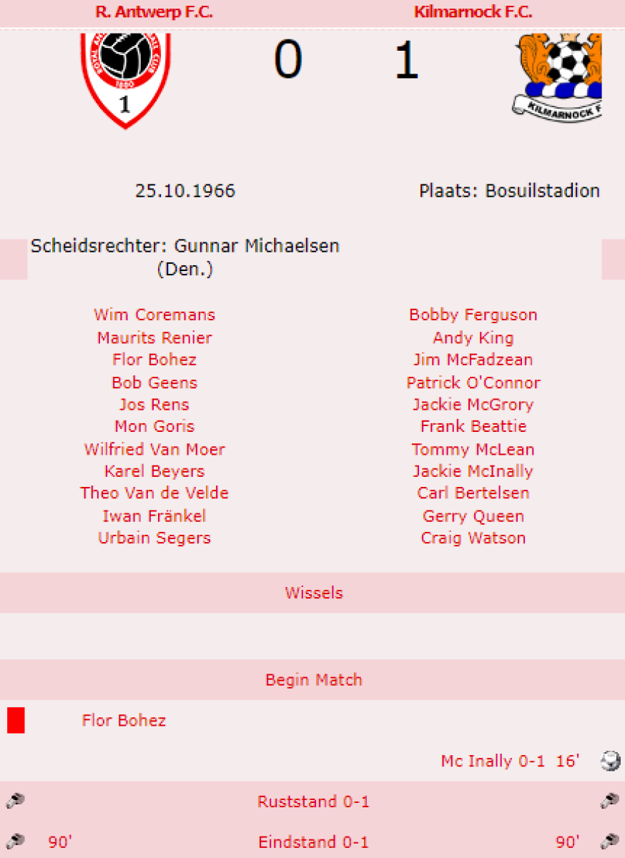Click the right whistle icon on Eindstand row

[609, 842]
